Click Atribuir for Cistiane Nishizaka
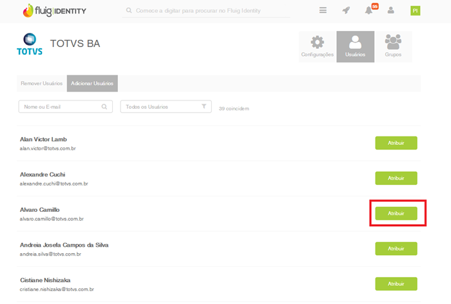The height and width of the screenshot is (304, 451). tap(396, 283)
